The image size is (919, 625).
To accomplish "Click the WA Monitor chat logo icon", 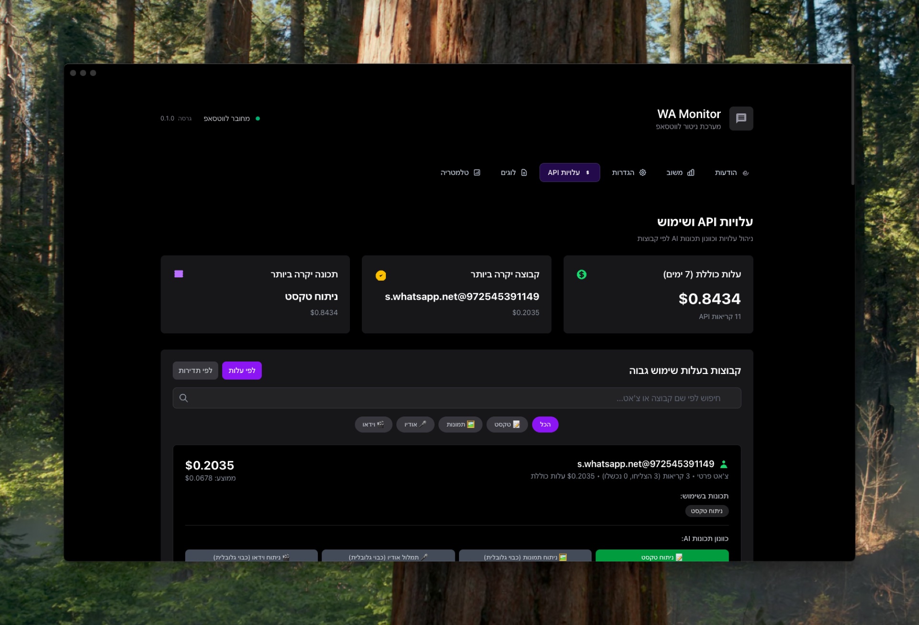I will click(x=740, y=118).
